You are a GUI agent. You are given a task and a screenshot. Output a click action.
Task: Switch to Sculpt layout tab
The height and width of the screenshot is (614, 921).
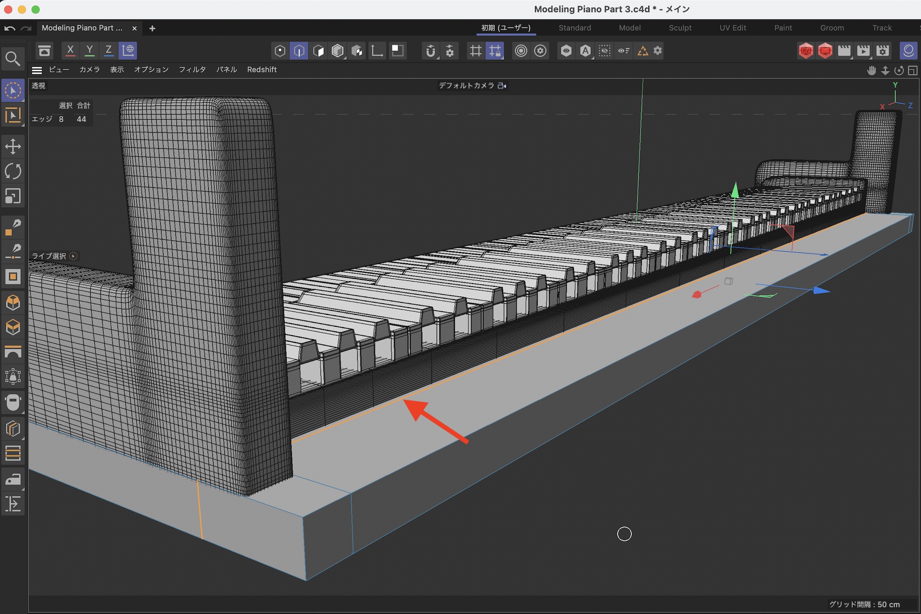680,28
